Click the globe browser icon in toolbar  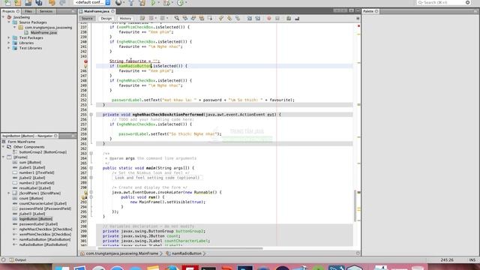[118, 3]
